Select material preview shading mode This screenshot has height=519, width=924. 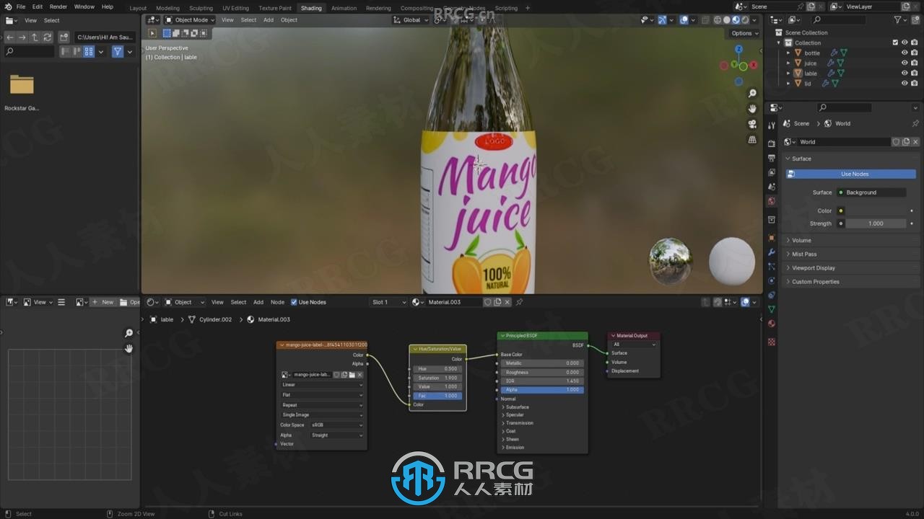click(736, 20)
